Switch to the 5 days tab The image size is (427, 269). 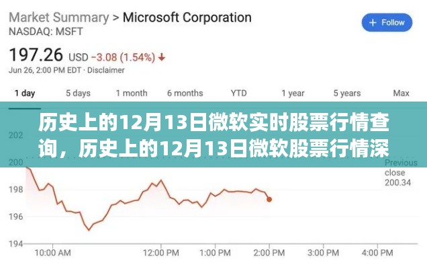click(78, 93)
